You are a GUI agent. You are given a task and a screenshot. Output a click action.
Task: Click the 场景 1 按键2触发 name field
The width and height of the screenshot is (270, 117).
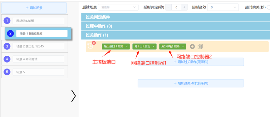[42, 33]
